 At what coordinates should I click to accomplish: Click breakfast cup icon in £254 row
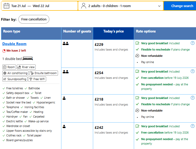137,71
